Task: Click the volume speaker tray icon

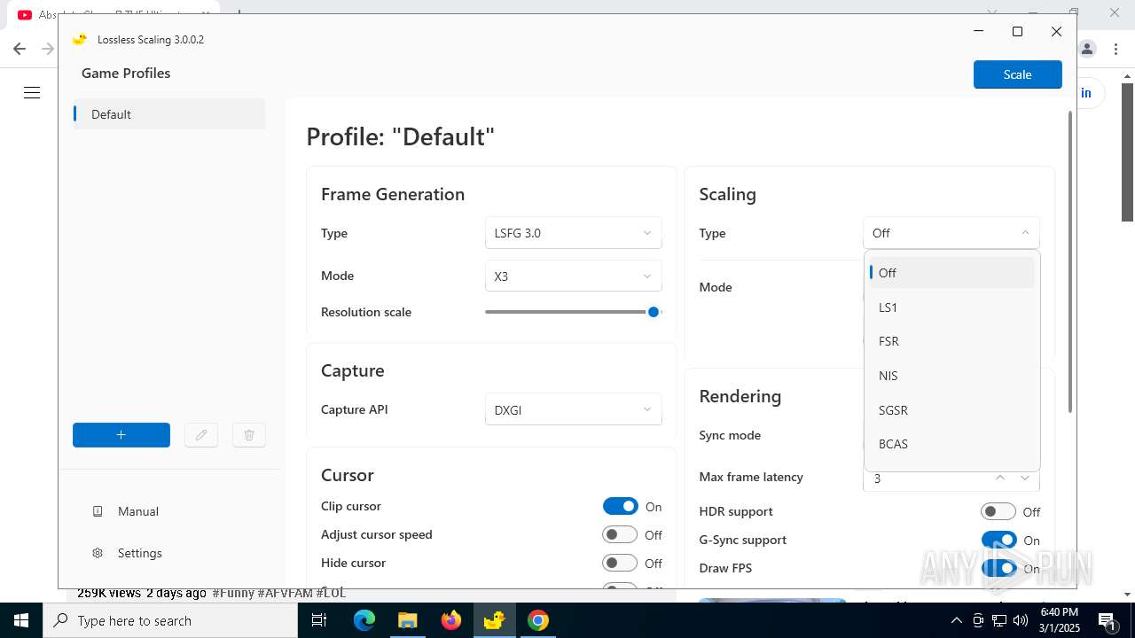Action: [1020, 620]
